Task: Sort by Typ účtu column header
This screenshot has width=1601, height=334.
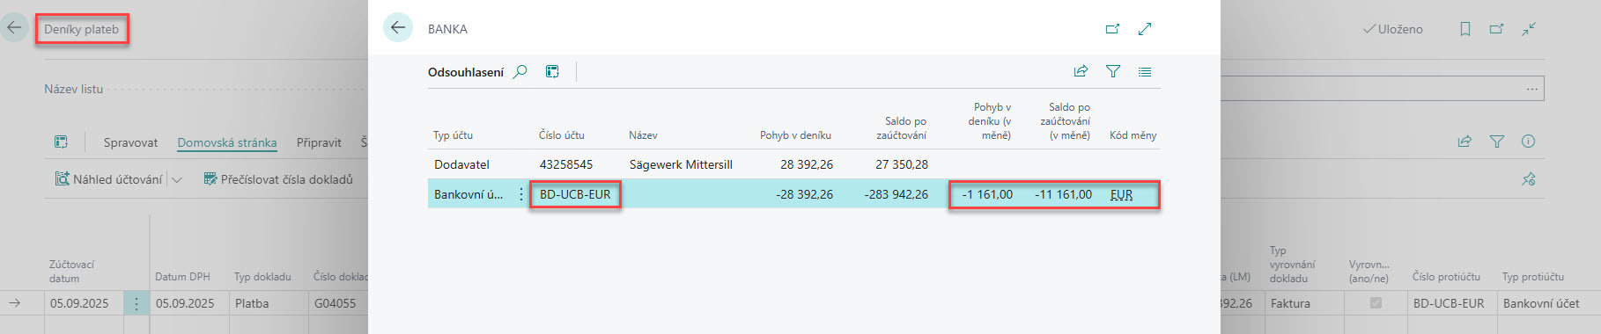Action: point(453,135)
